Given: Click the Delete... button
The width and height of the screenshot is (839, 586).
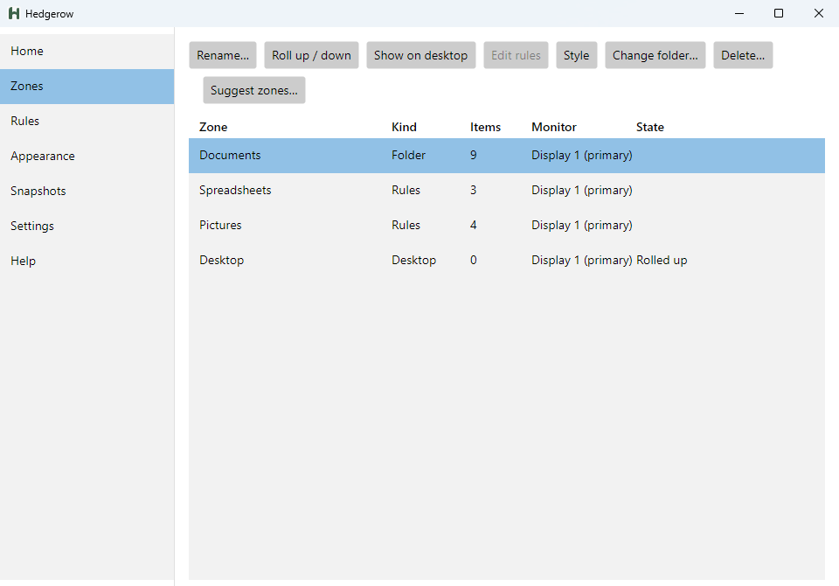Looking at the screenshot, I should tap(743, 55).
